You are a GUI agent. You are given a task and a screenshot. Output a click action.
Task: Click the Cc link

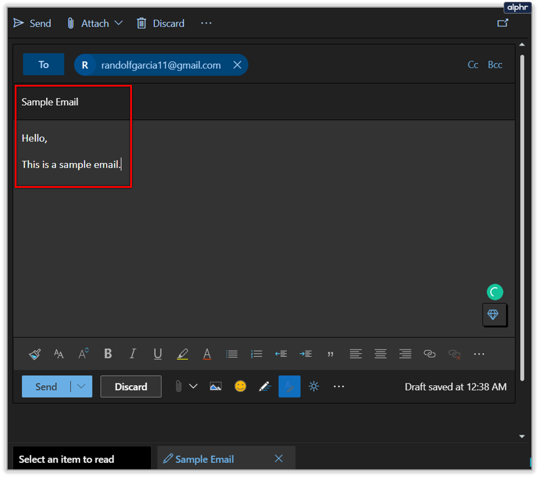coord(473,65)
